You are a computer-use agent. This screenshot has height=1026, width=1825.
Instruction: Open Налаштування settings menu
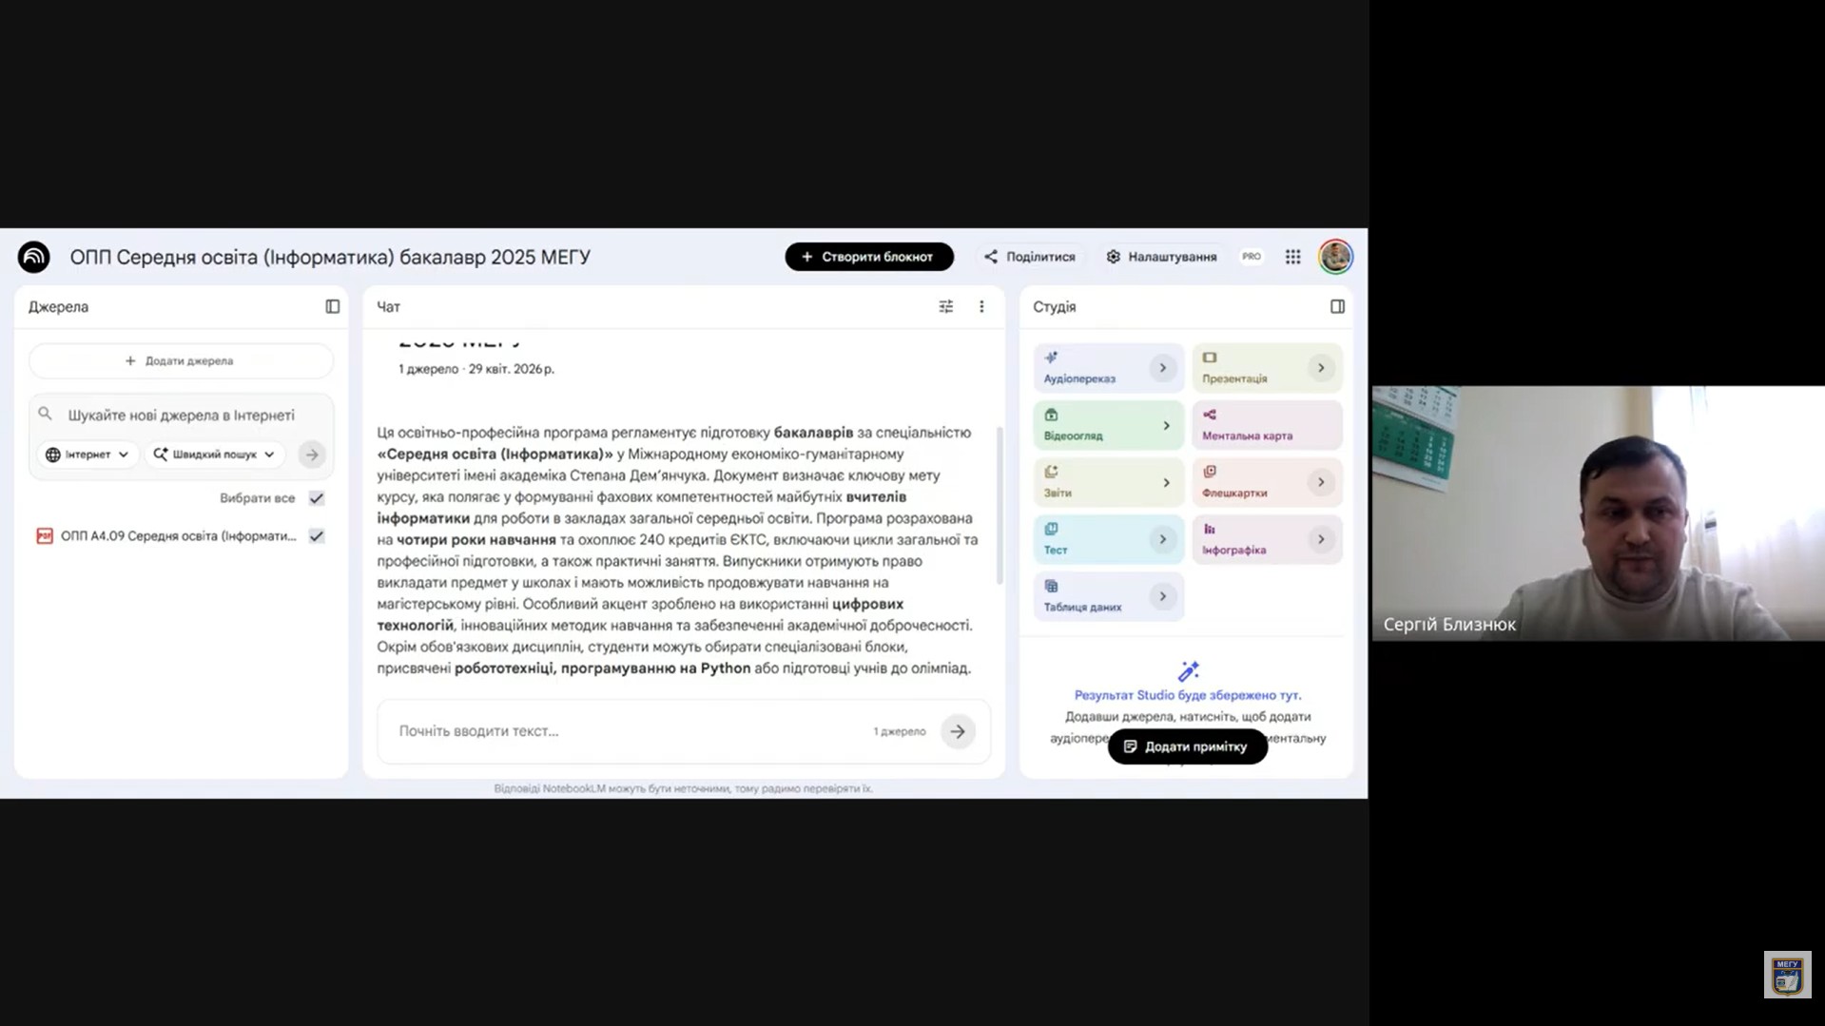[x=1161, y=257]
